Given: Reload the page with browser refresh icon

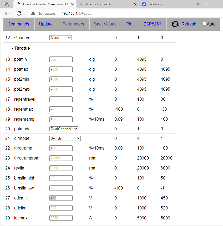Looking at the screenshot, I should click(19, 13).
